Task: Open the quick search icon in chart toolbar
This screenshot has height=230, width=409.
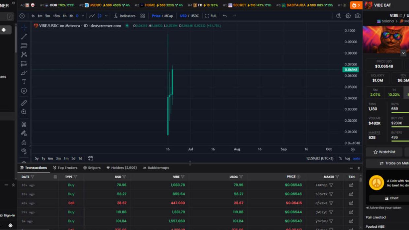Action: 338,16
